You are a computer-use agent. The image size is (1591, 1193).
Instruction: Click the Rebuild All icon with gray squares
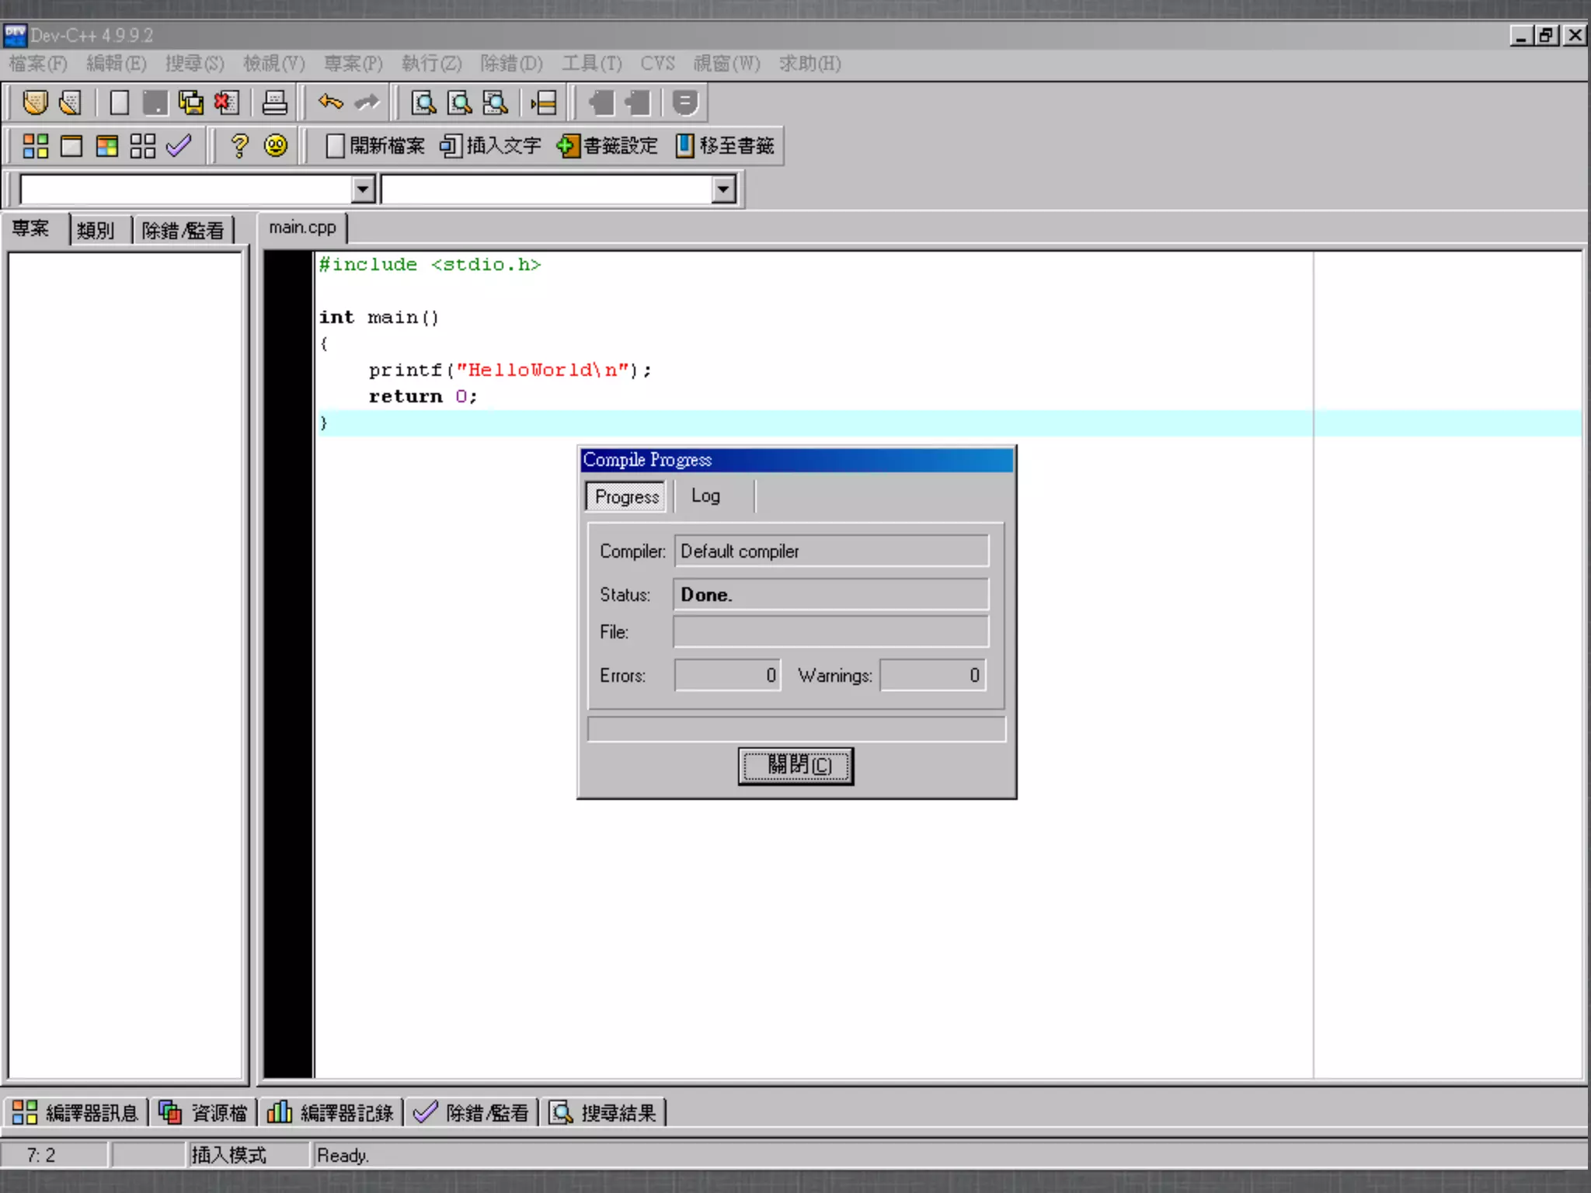143,146
